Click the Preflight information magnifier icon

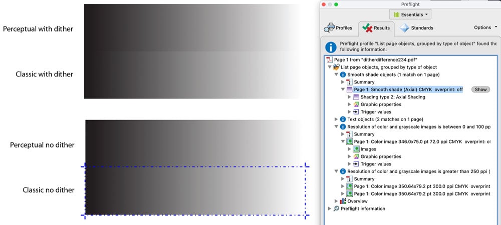[x=336, y=208]
